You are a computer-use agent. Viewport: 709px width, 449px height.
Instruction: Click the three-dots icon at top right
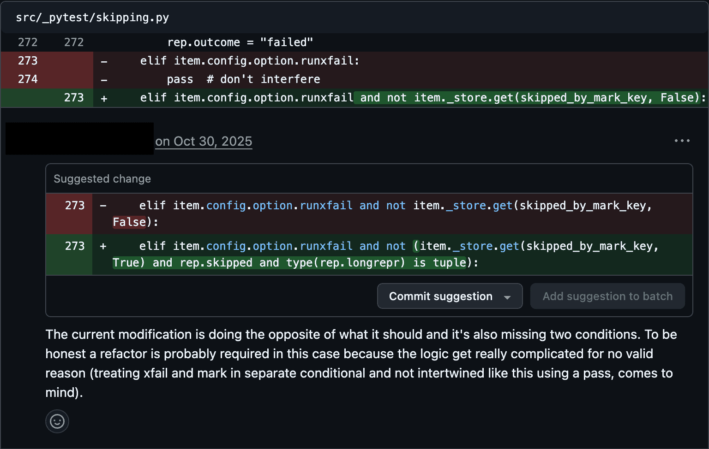(x=682, y=141)
